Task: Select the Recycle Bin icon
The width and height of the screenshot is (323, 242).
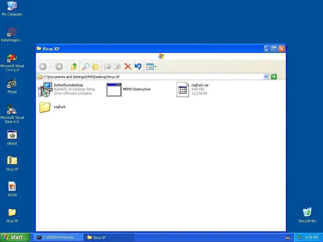Action: (x=307, y=212)
